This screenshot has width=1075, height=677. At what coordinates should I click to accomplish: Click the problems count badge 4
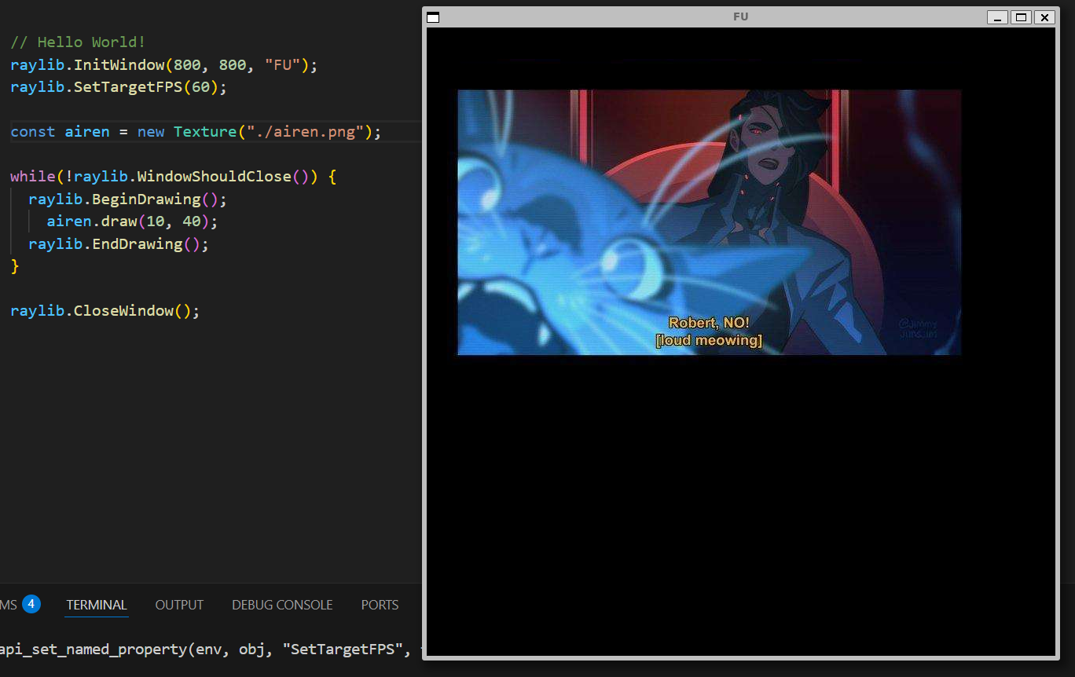coord(31,604)
